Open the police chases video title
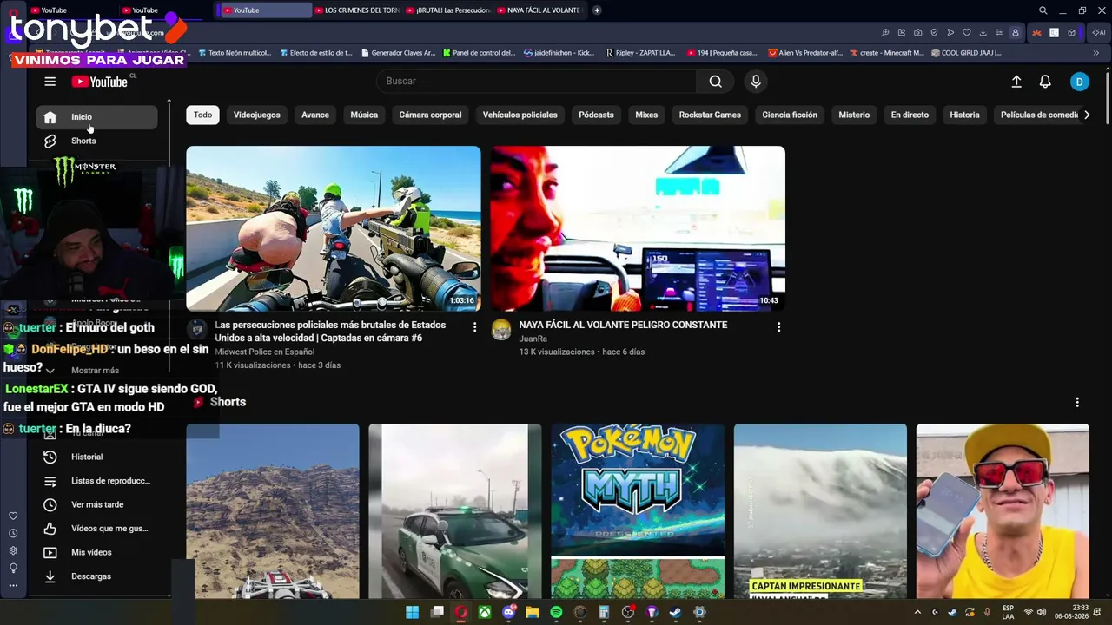Viewport: 1112px width, 625px height. point(330,332)
